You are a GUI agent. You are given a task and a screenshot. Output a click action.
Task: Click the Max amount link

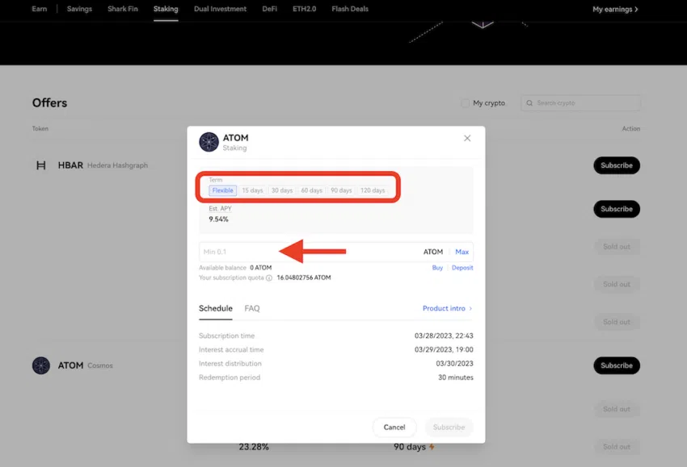462,252
